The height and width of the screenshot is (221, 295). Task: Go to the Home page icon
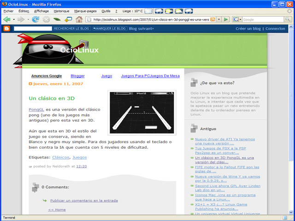[x=79, y=19]
